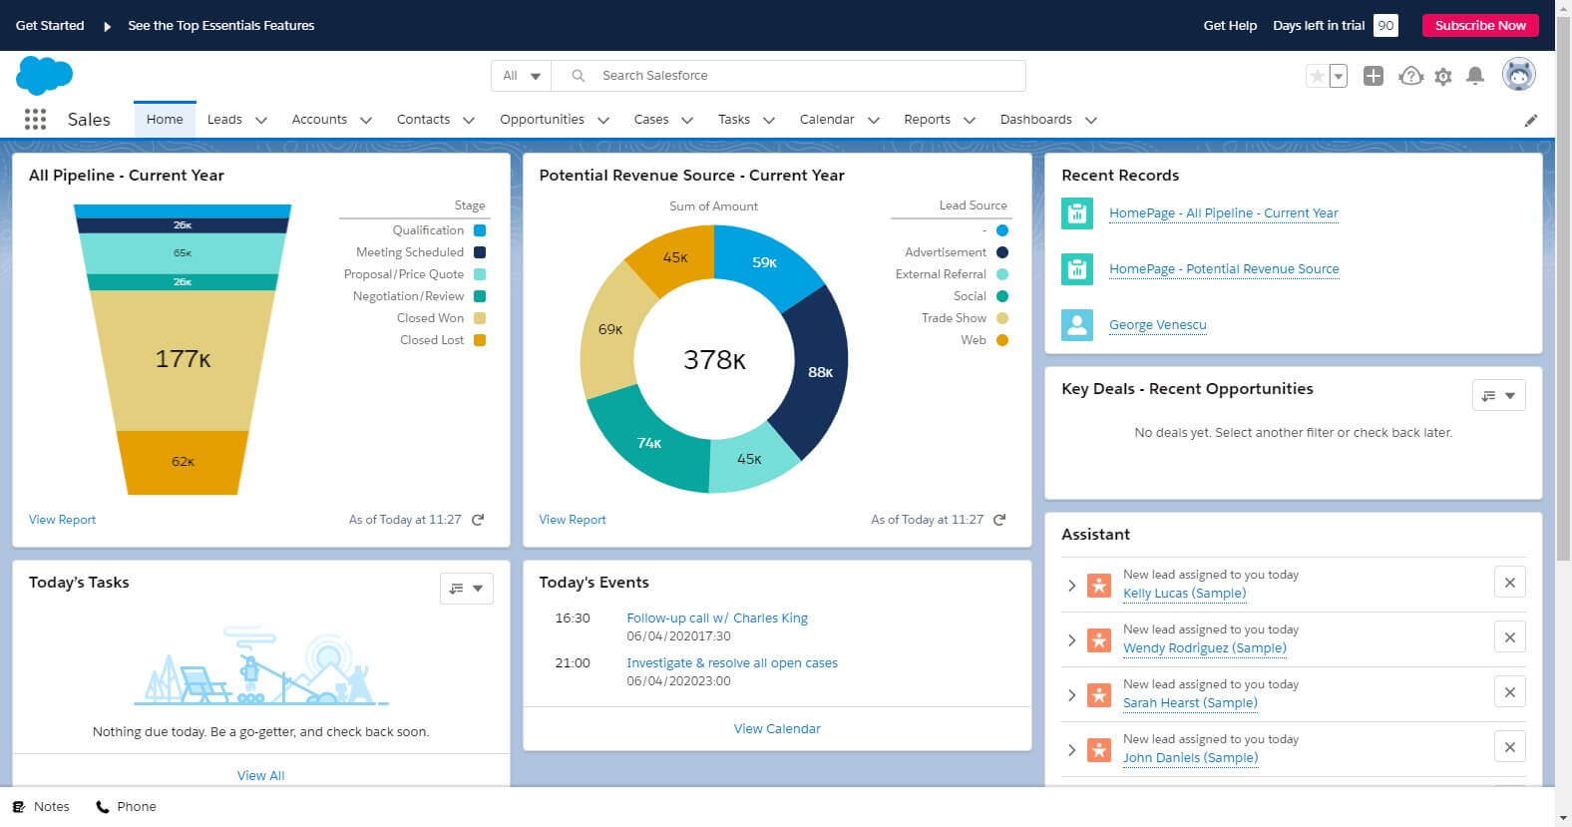Open the search scope All dropdown
The width and height of the screenshot is (1572, 827).
point(521,76)
